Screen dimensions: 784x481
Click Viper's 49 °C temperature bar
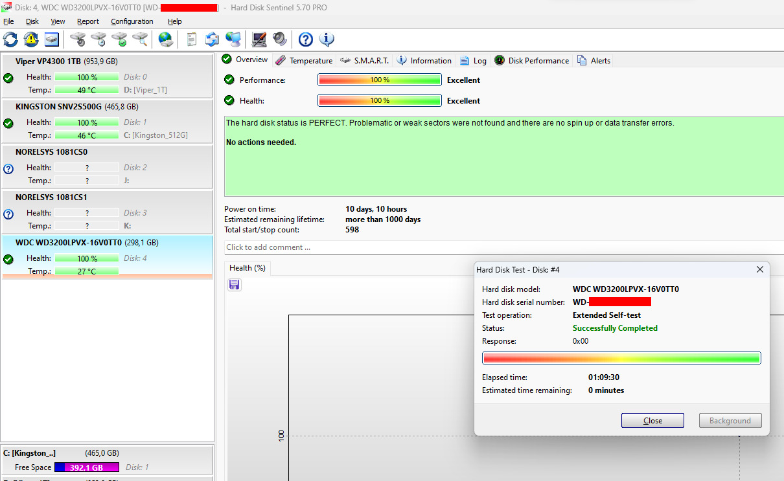(87, 90)
